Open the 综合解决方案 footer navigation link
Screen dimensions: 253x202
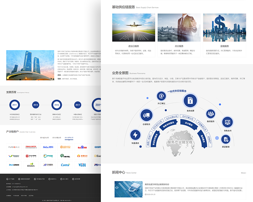pyautogui.click(x=39, y=179)
